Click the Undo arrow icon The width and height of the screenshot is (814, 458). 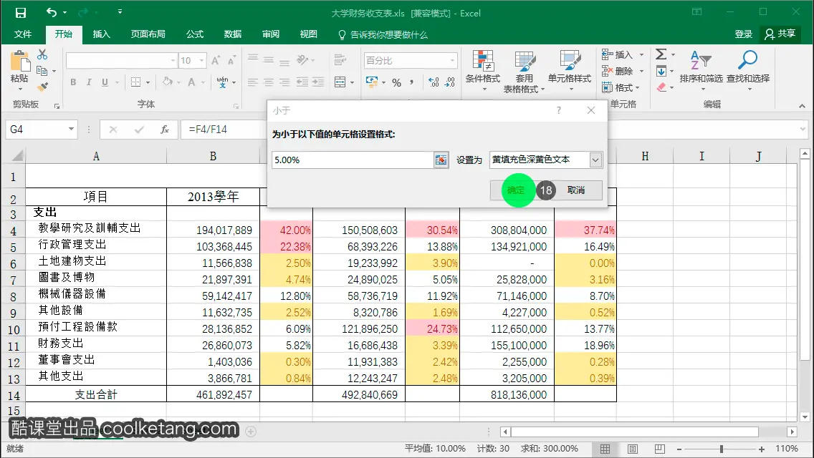(51, 12)
